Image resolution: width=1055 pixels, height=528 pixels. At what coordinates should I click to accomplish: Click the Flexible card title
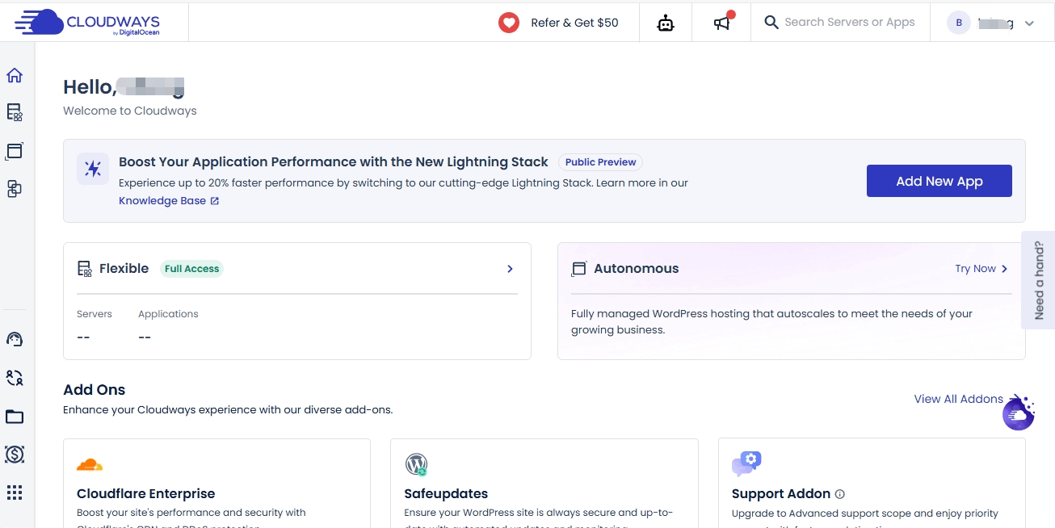click(124, 269)
